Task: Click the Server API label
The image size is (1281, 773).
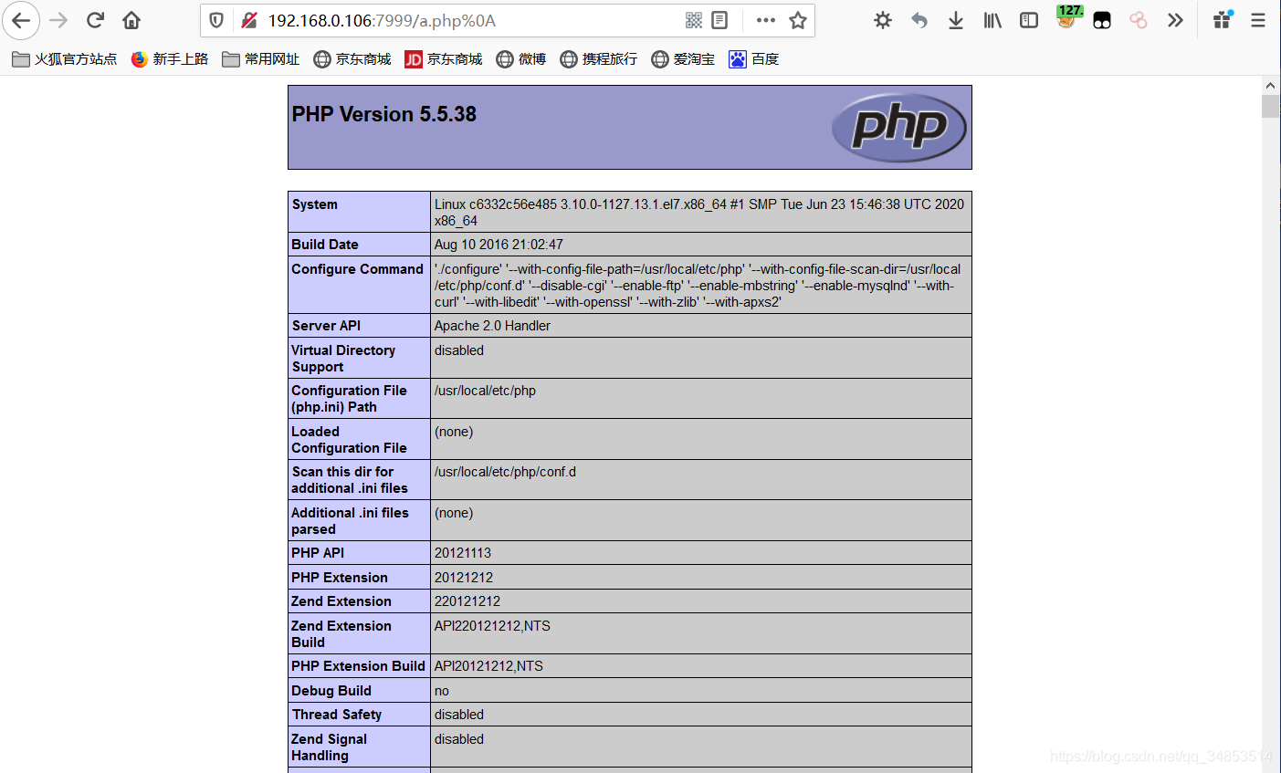Action: click(326, 326)
